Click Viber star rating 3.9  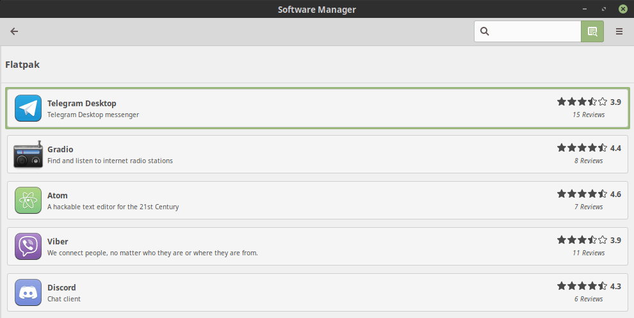click(x=589, y=240)
